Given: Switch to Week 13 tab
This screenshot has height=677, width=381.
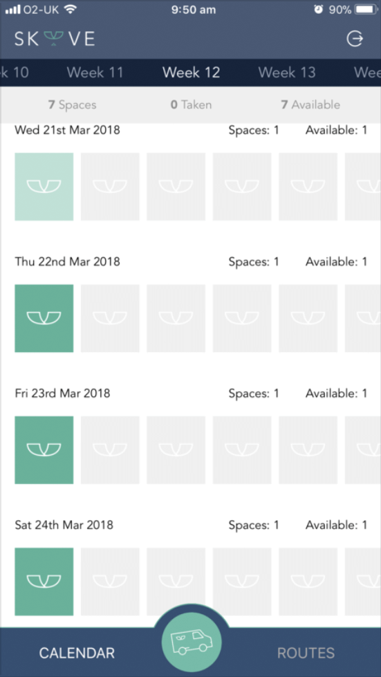Looking at the screenshot, I should 287,72.
